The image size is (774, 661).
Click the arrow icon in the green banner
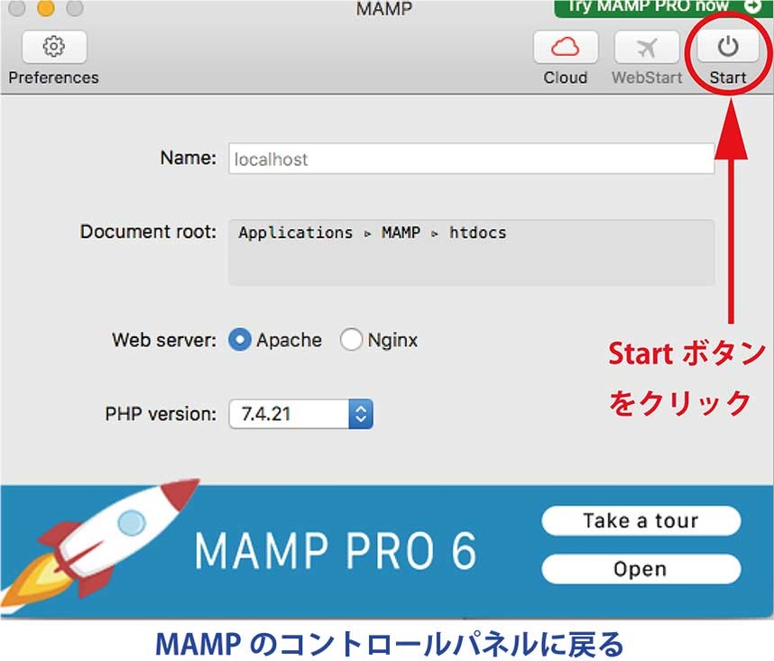pyautogui.click(x=751, y=6)
